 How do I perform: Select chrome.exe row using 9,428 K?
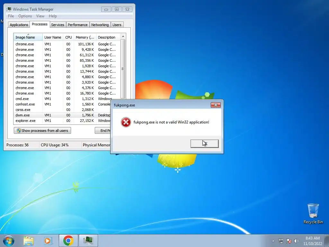67,50
